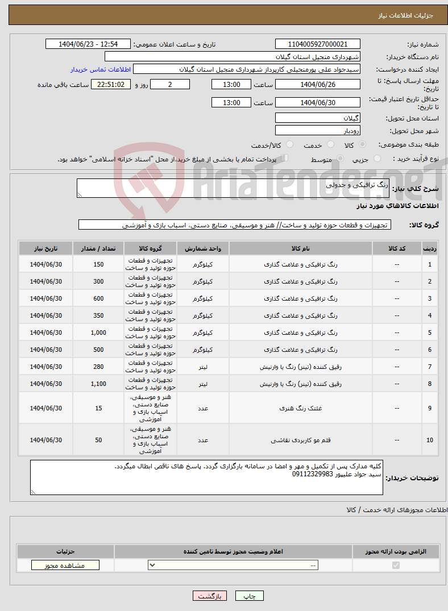Click the buyer notes text area
Viewport: 448px width, 611px height.
206,477
